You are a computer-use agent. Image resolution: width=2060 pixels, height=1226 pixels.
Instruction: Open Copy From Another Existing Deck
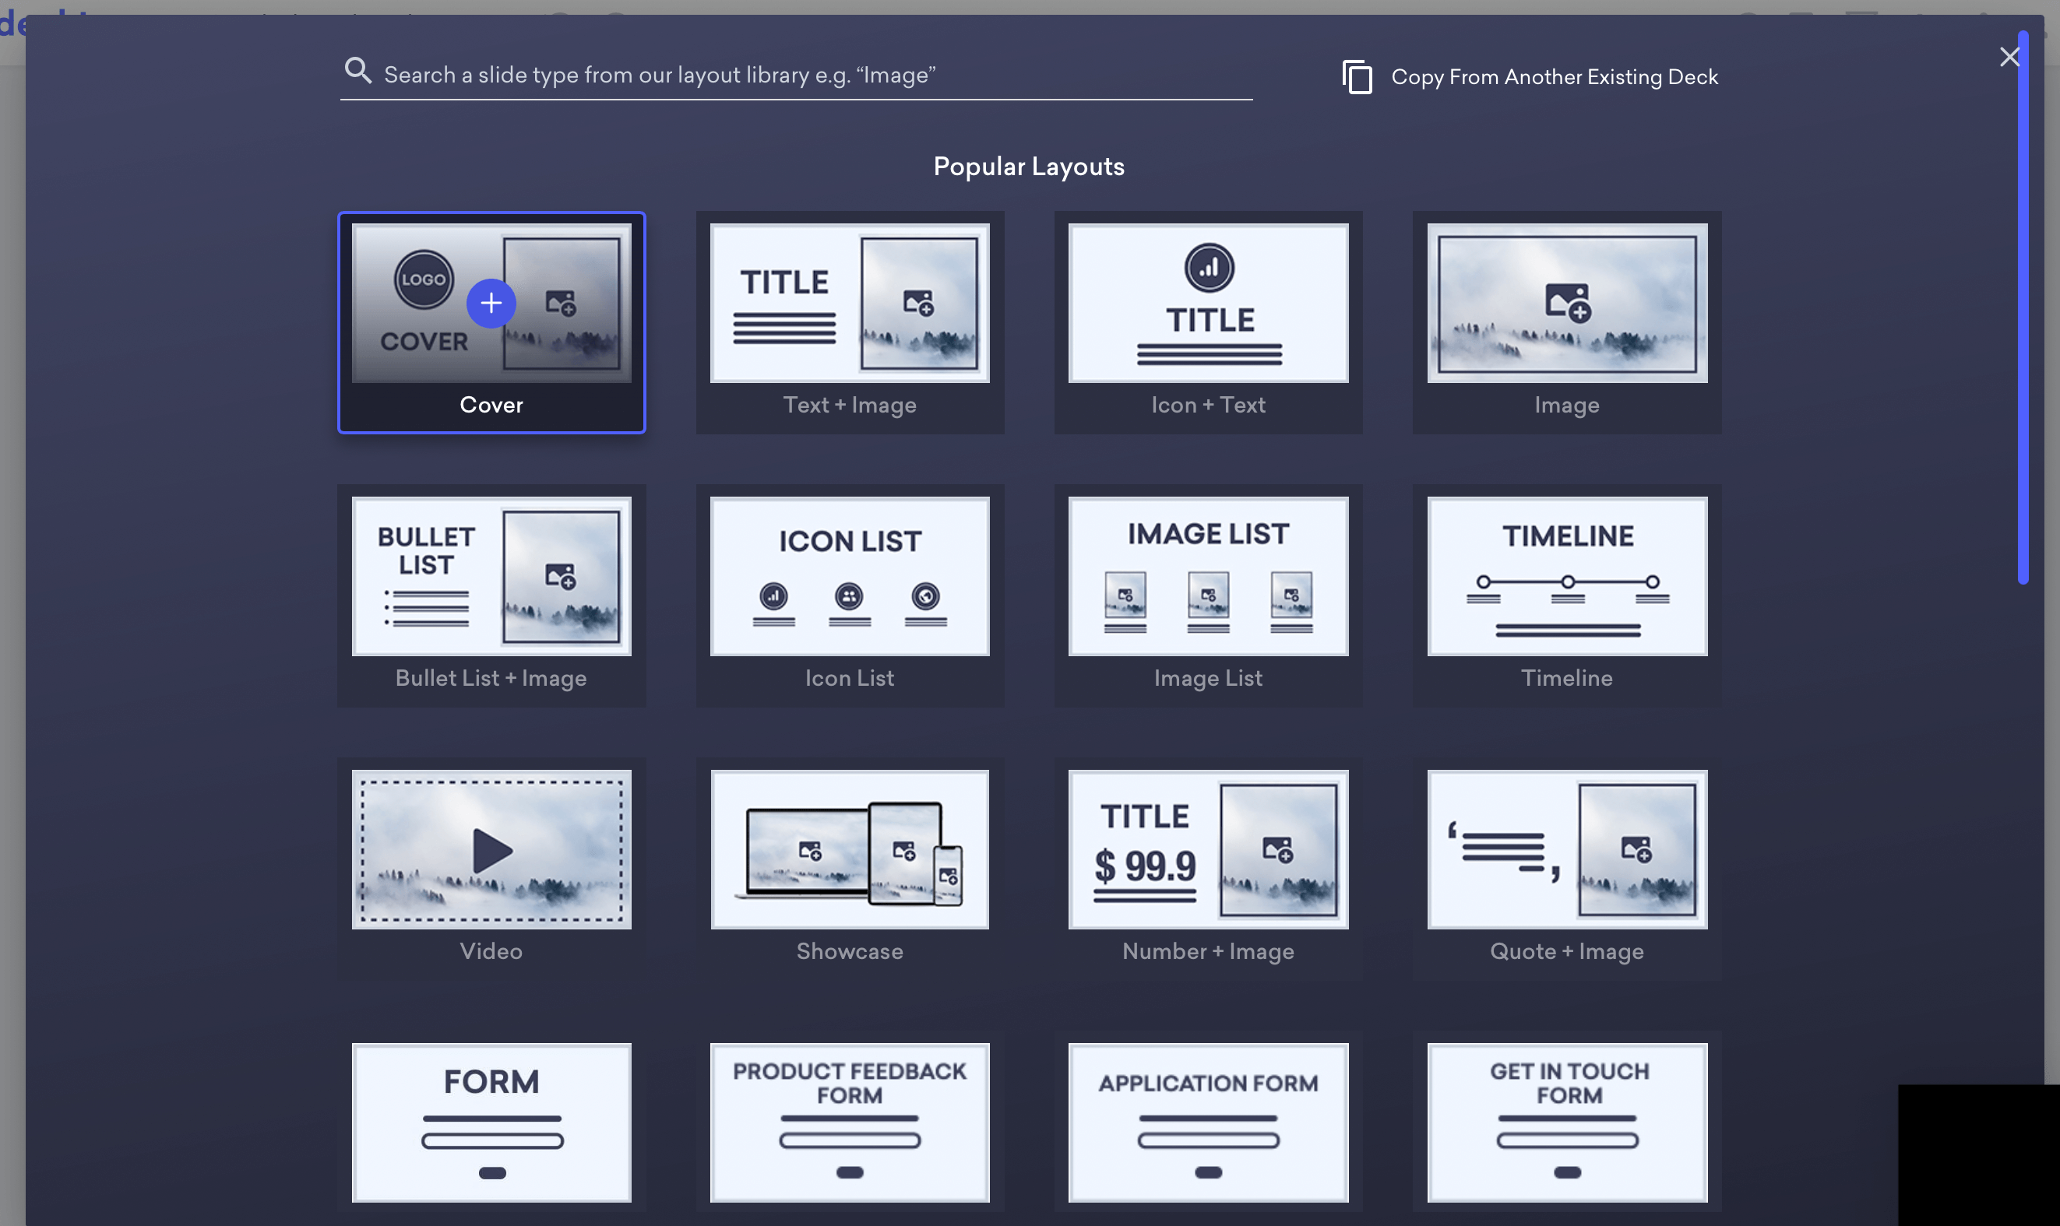tap(1530, 77)
